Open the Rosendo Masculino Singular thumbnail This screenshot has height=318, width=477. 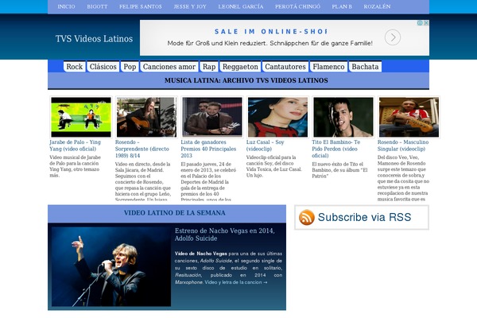point(409,117)
